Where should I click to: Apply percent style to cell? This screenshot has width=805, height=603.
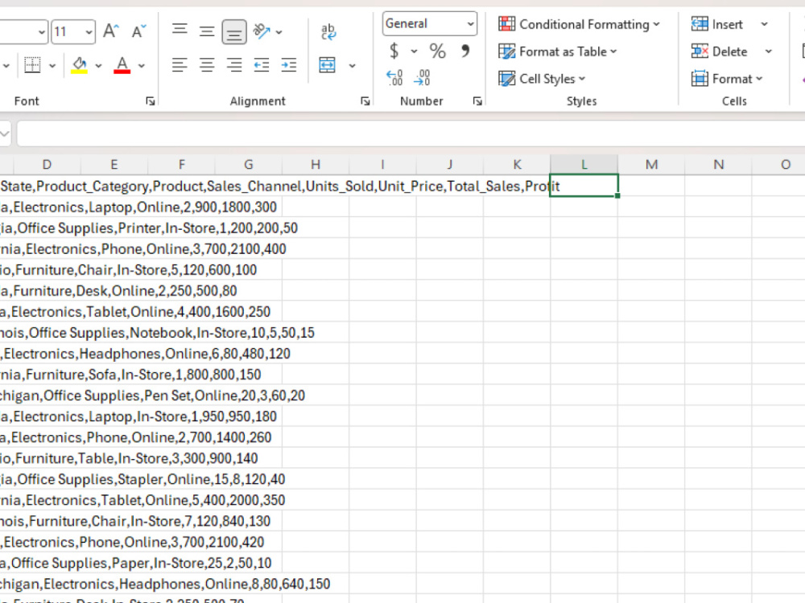pos(437,51)
